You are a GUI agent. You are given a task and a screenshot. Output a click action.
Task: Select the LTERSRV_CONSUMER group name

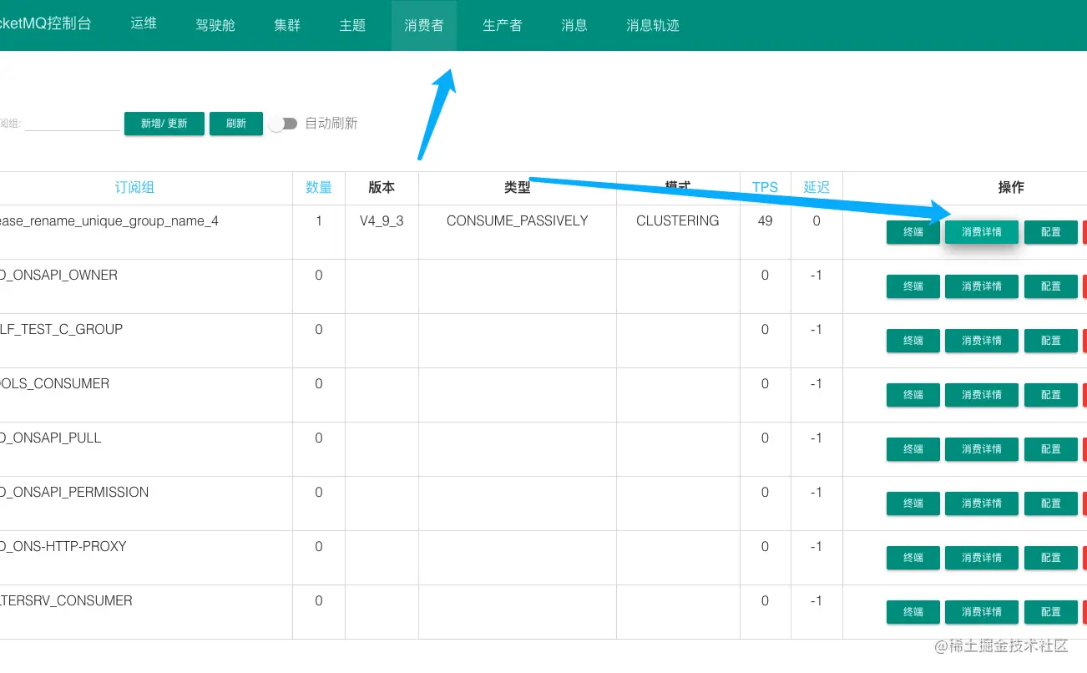(66, 601)
